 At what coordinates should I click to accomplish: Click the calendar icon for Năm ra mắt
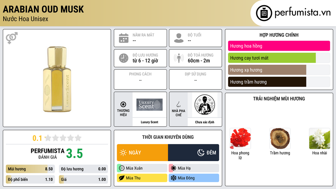[124, 38]
